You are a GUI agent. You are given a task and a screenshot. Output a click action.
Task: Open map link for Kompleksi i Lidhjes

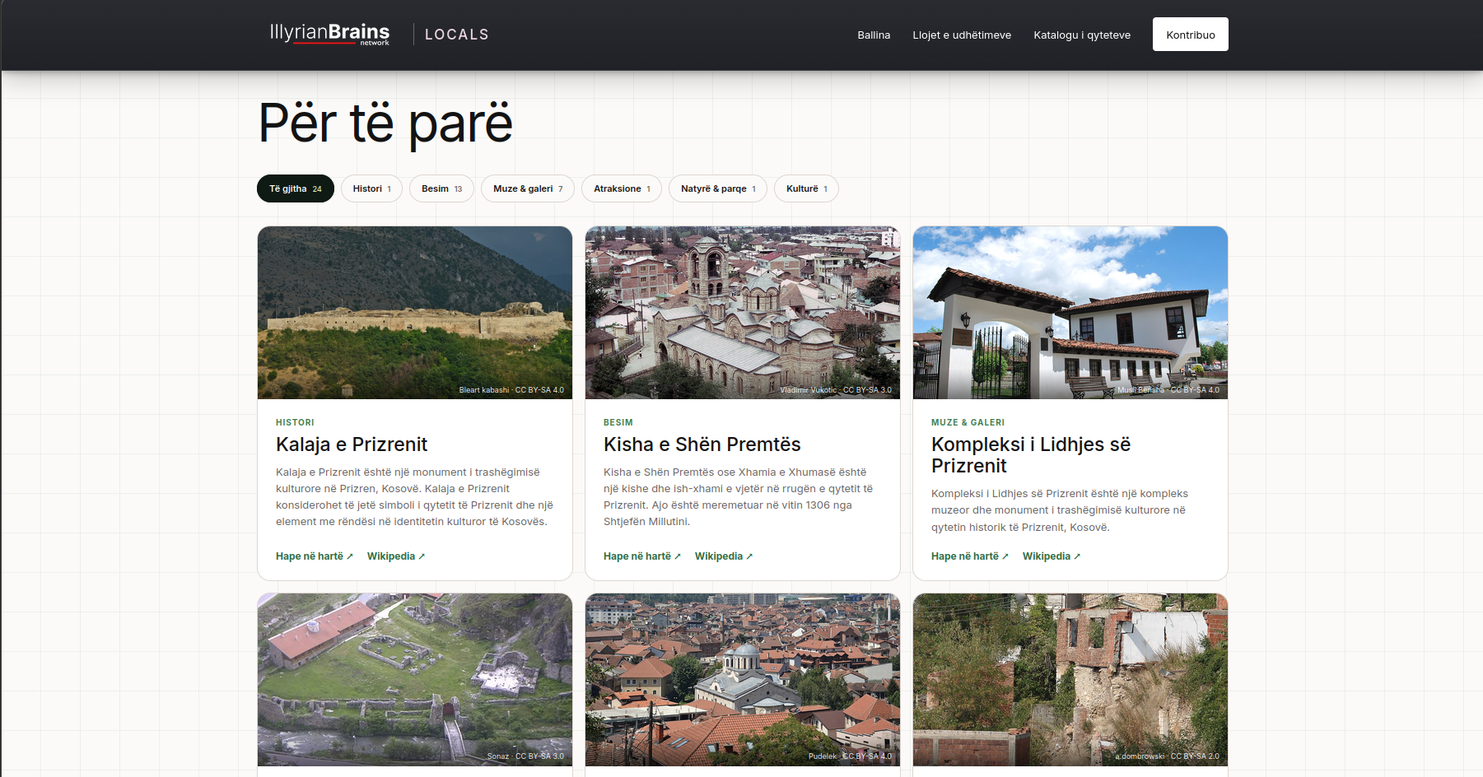pos(970,556)
